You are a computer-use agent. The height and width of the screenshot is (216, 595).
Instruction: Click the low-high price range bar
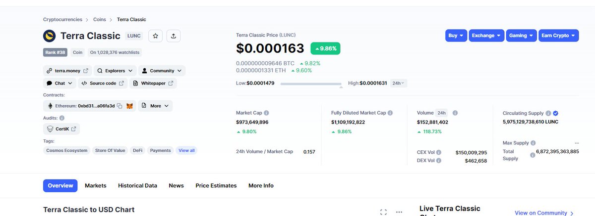click(x=311, y=84)
